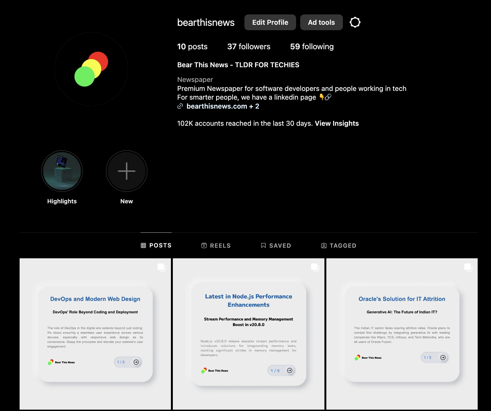View the 59 following list
491x411 pixels.
pos(312,47)
